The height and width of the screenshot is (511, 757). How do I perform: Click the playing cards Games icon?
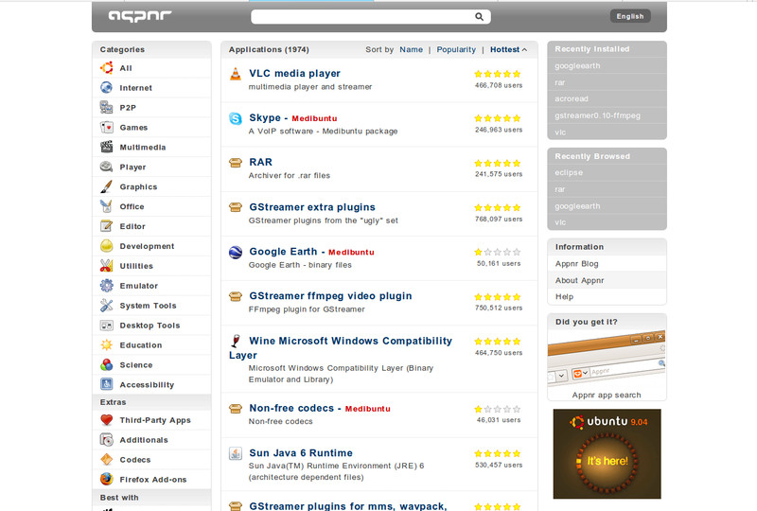[x=106, y=127]
